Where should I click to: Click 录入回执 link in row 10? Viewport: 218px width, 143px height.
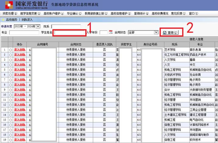[20, 95]
